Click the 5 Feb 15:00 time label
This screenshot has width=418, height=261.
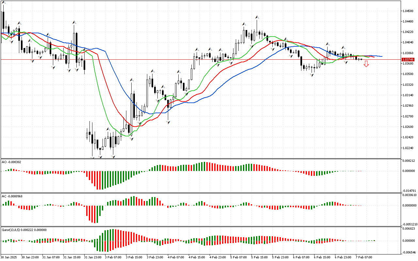point(260,257)
